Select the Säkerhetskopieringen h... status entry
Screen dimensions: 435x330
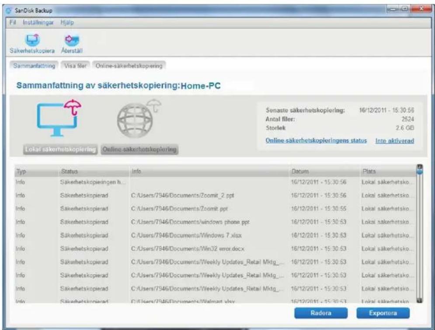(93, 182)
